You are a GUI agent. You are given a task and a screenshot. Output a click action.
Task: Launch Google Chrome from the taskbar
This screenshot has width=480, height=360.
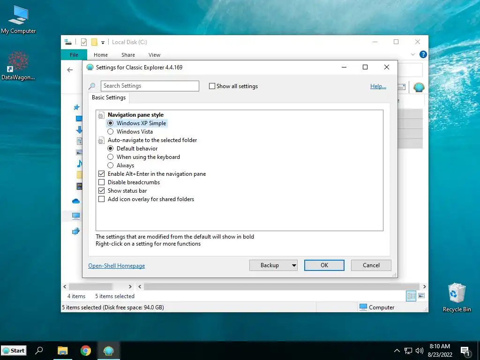click(x=86, y=350)
